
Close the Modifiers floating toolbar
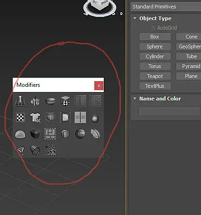pos(99,85)
